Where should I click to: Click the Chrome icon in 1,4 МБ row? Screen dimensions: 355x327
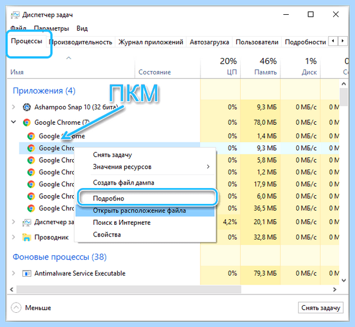click(x=31, y=136)
